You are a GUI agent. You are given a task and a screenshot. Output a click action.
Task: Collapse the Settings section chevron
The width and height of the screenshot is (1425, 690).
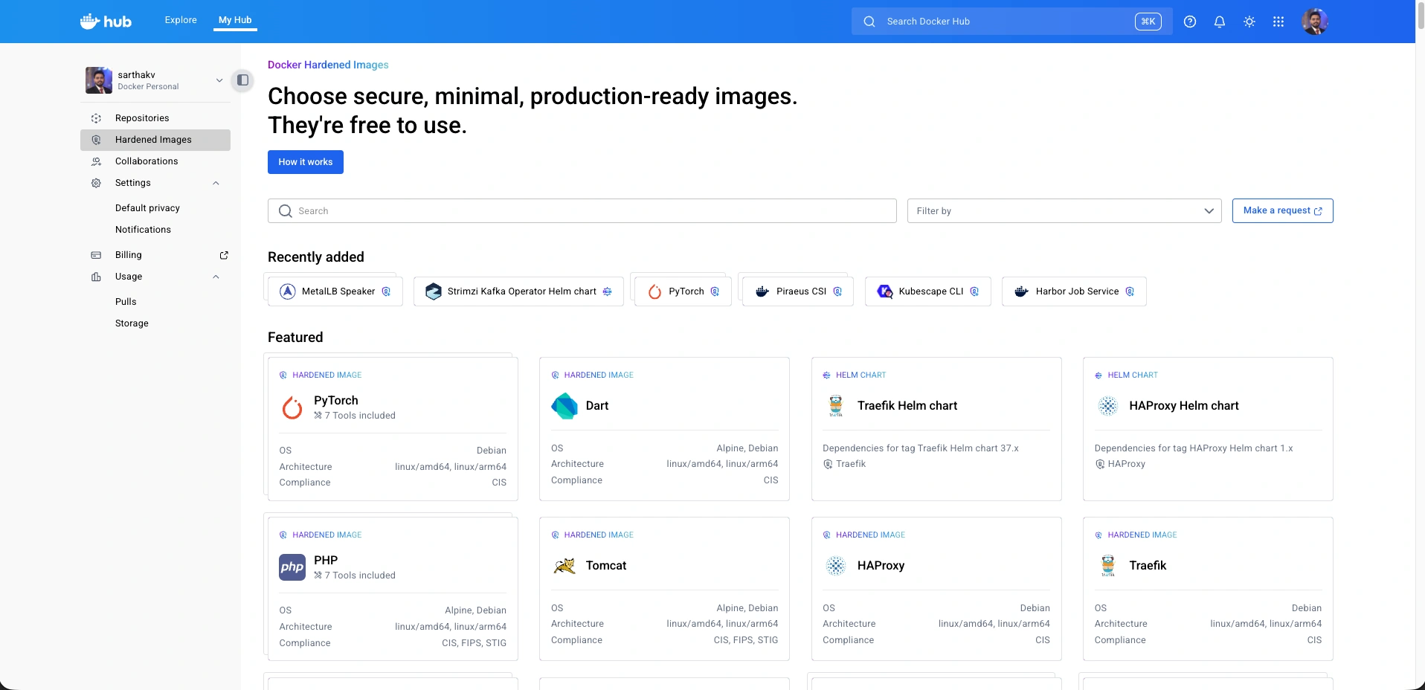pos(216,183)
